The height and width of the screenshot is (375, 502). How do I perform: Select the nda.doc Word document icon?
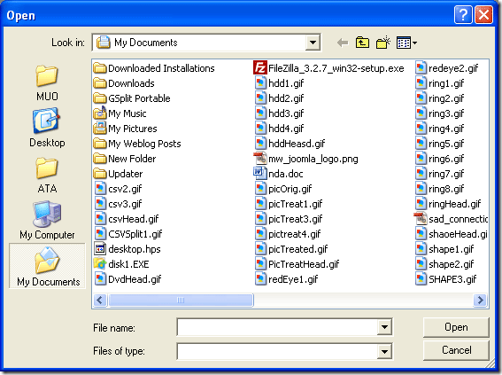(x=260, y=174)
